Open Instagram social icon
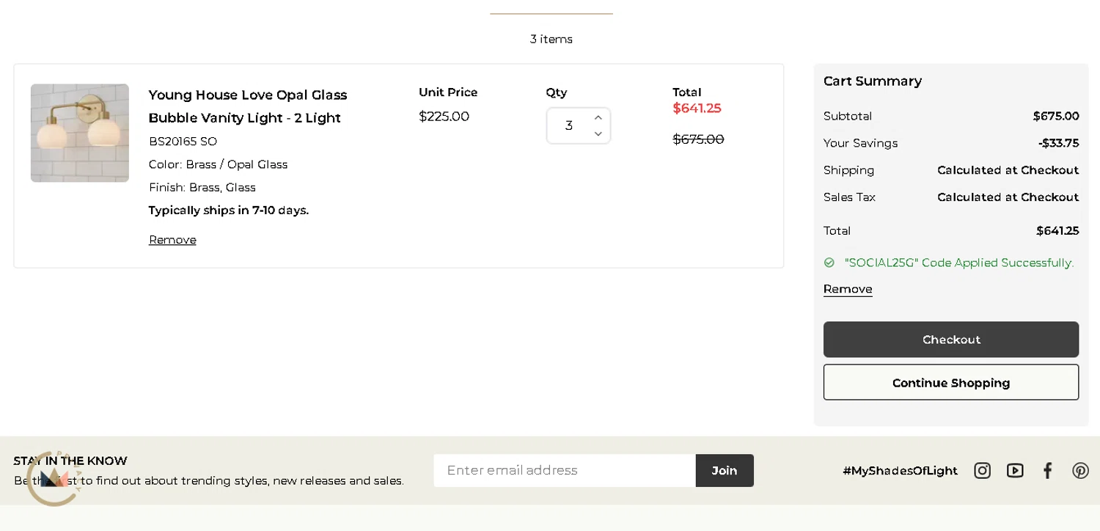 [x=982, y=471]
